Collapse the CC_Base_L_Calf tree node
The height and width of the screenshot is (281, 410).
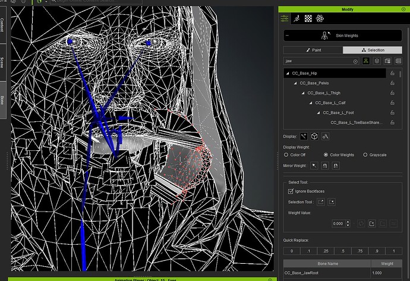pyautogui.click(x=311, y=103)
